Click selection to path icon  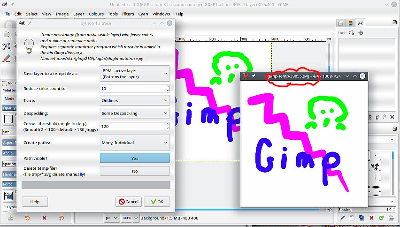tap(377, 117)
